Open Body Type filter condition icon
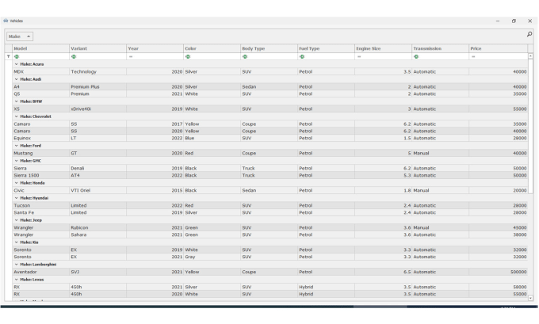This screenshot has width=539, height=324. pyautogui.click(x=245, y=56)
